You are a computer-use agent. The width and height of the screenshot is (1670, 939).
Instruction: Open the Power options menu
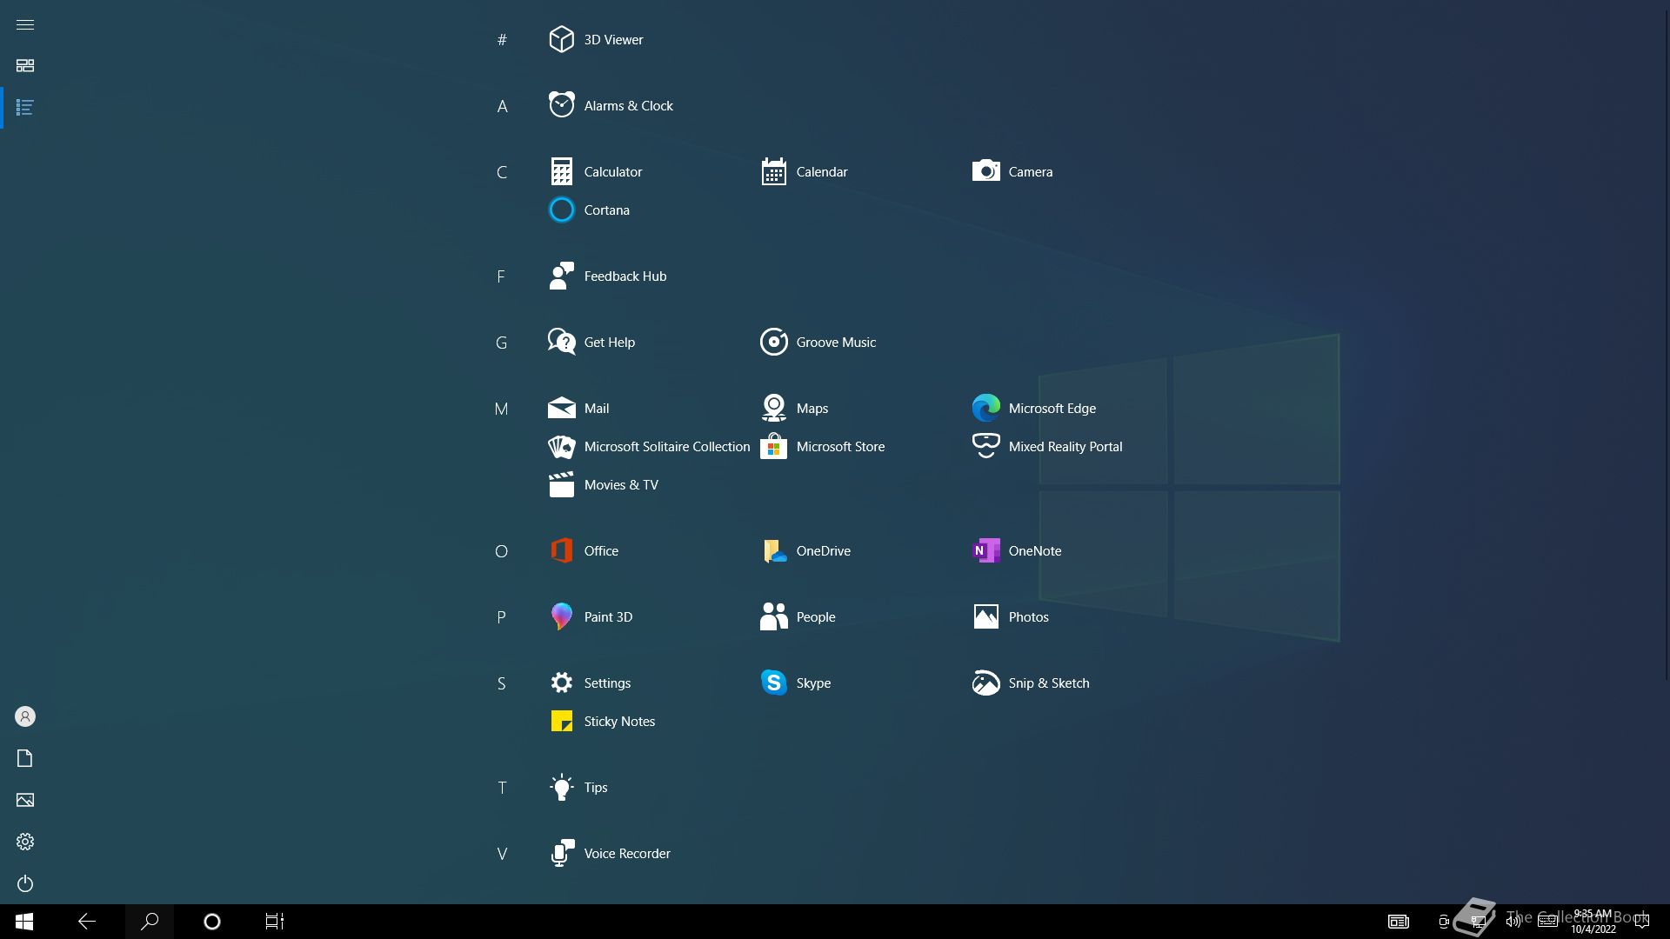tap(25, 883)
